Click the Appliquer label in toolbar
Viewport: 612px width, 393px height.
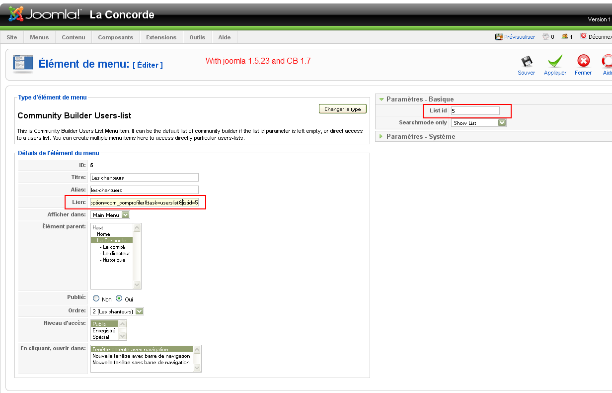point(555,73)
